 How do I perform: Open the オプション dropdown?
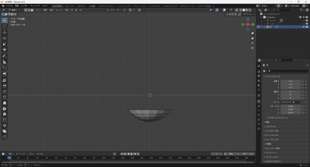pos(249,14)
